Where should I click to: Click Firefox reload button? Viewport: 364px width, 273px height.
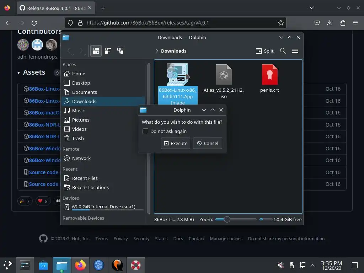coord(34,23)
